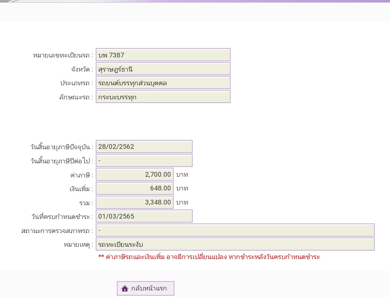Screen dimensions: 390x297
Task: Click the label ค่าภาษี :
Action: (x=82, y=175)
